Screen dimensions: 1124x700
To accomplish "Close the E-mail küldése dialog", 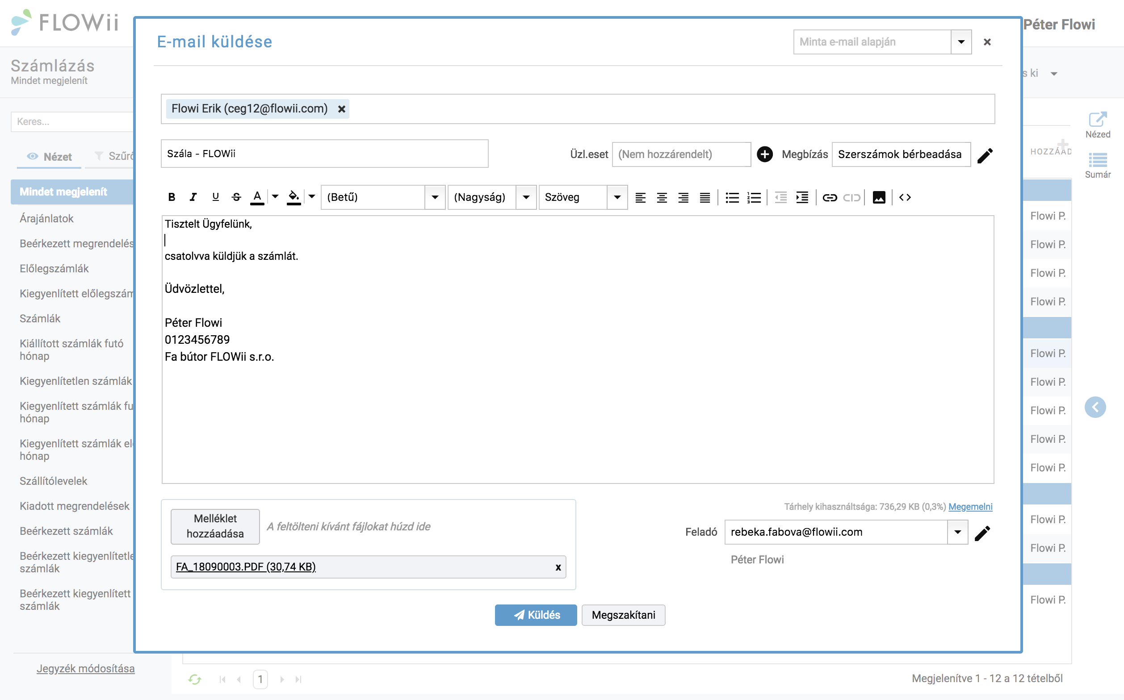I will pyautogui.click(x=987, y=42).
